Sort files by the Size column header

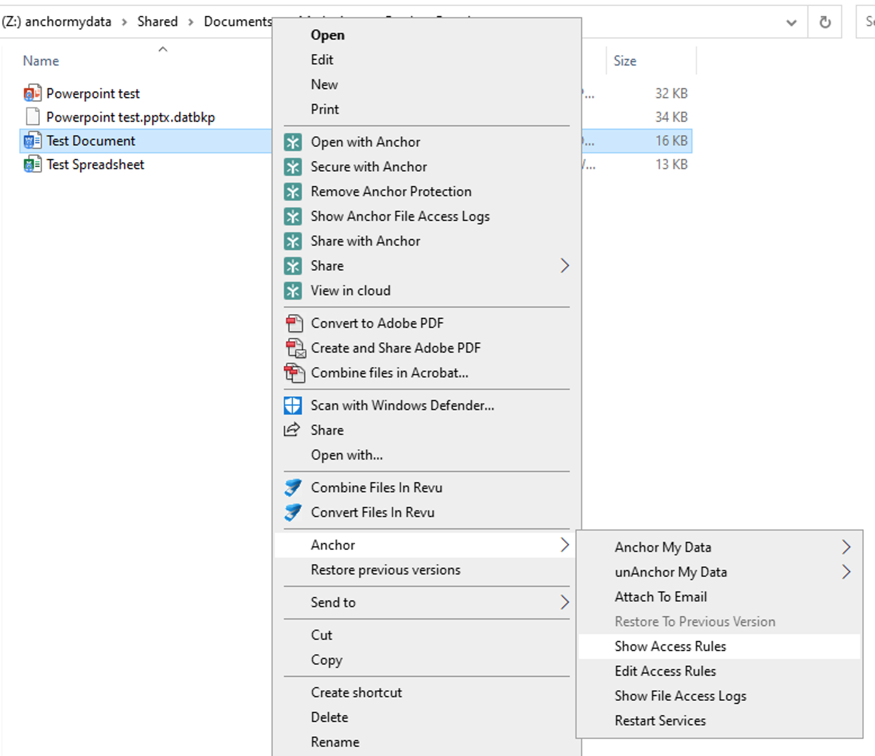tap(625, 61)
